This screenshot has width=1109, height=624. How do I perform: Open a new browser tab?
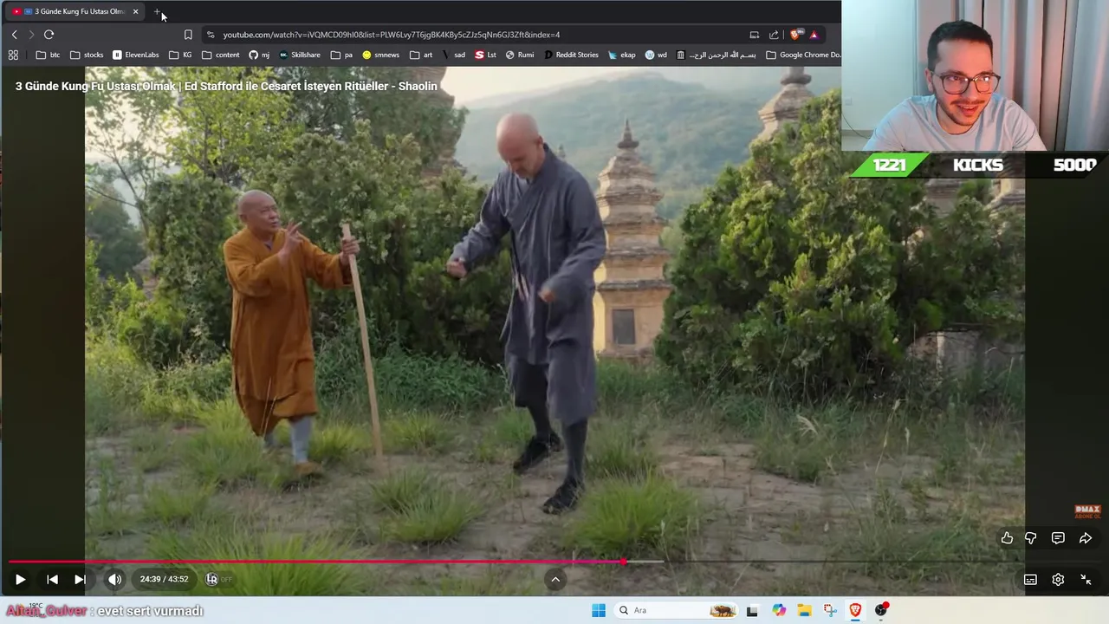(157, 11)
